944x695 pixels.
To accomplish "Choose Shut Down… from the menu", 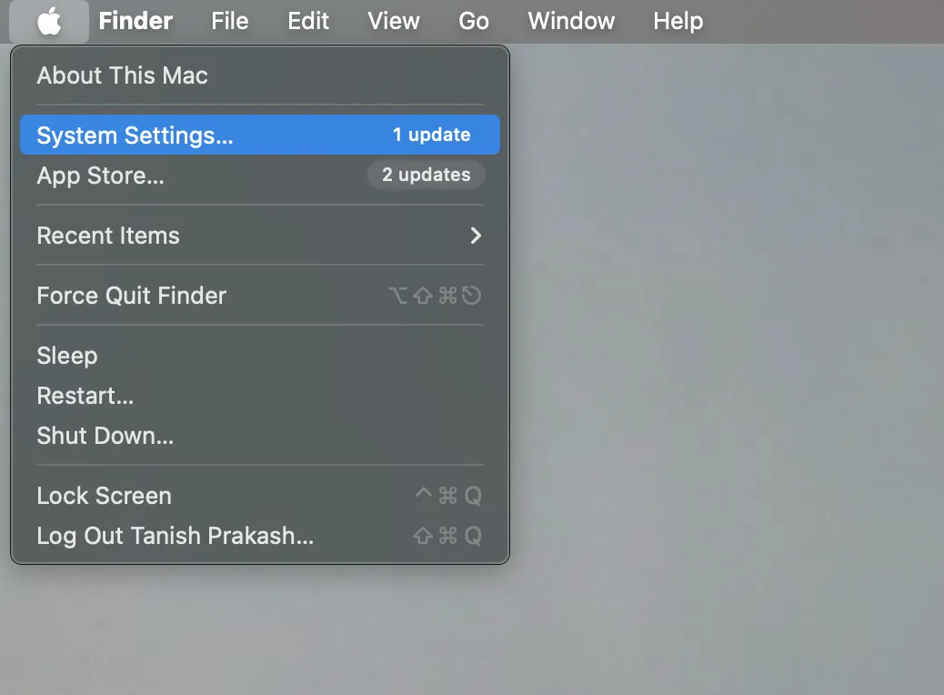I will click(x=260, y=436).
